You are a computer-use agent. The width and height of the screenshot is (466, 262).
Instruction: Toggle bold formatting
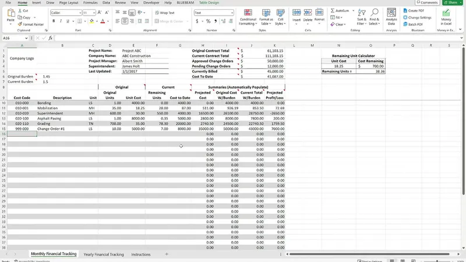point(54,21)
